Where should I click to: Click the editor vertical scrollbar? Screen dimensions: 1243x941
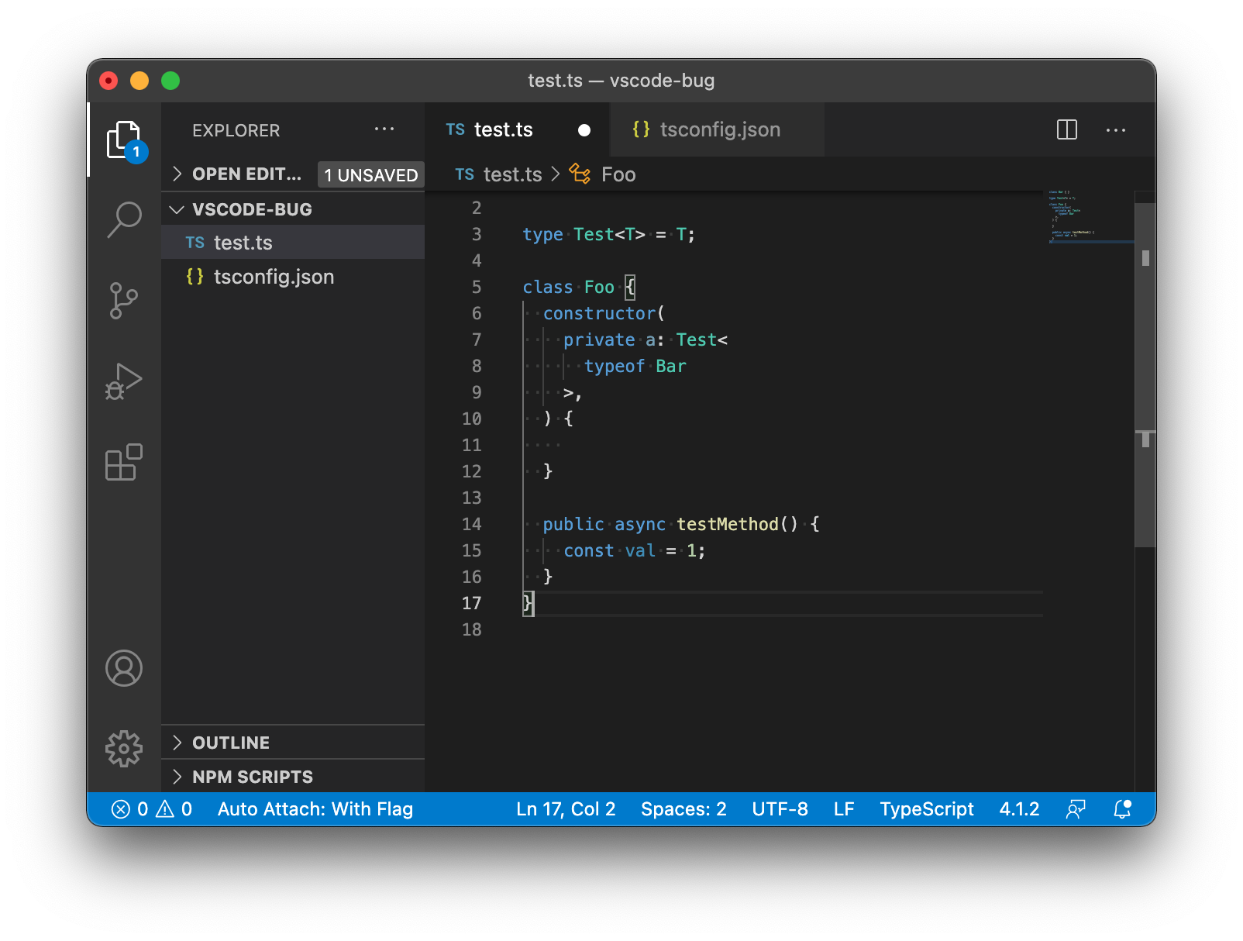tap(1145, 376)
